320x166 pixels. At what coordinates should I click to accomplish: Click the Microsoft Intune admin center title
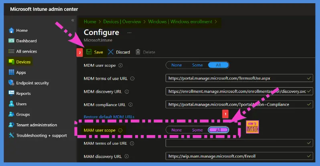tap(44, 9)
